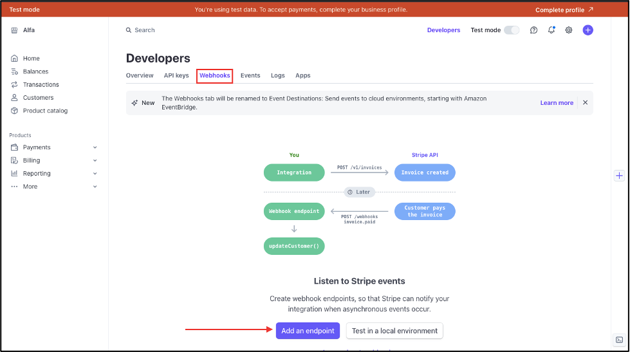Go to Home in sidebar
The height and width of the screenshot is (352, 630).
pyautogui.click(x=32, y=59)
